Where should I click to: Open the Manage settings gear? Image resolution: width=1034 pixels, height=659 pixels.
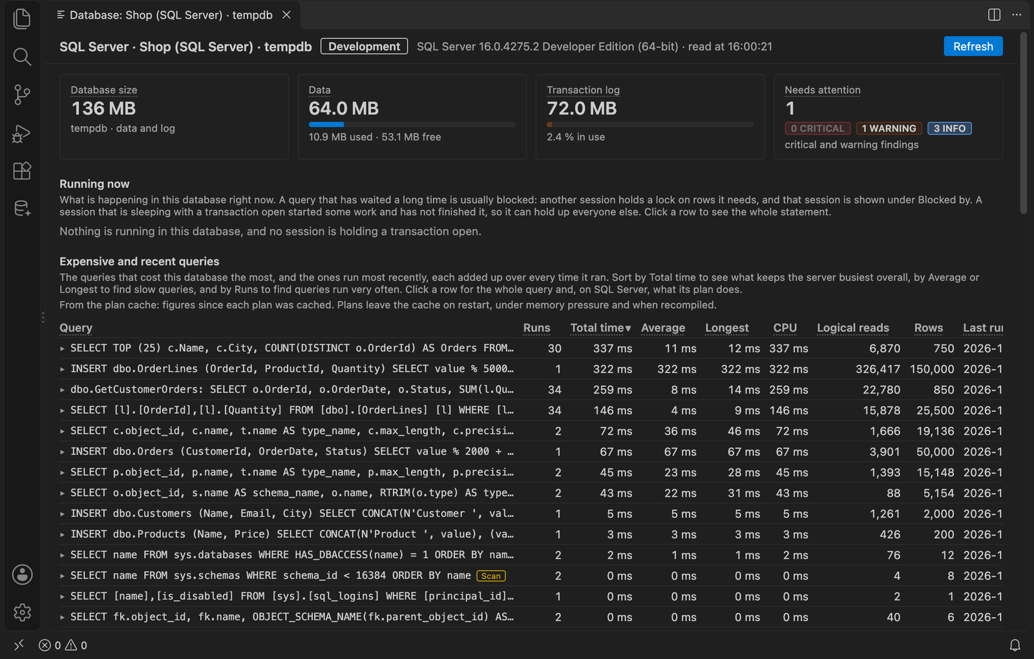[x=22, y=612]
